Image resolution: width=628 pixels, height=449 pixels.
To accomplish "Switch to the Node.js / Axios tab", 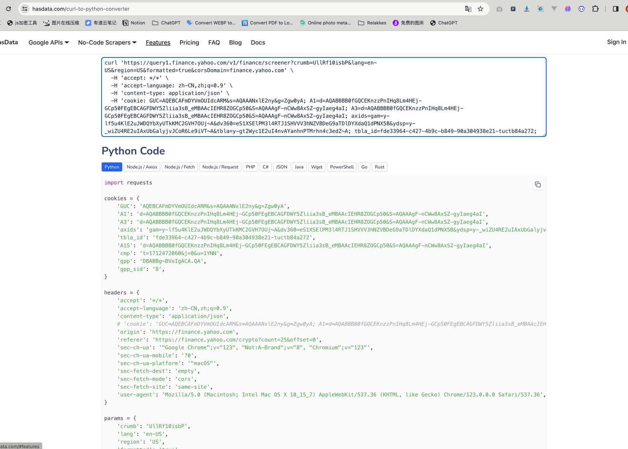I will [x=142, y=167].
